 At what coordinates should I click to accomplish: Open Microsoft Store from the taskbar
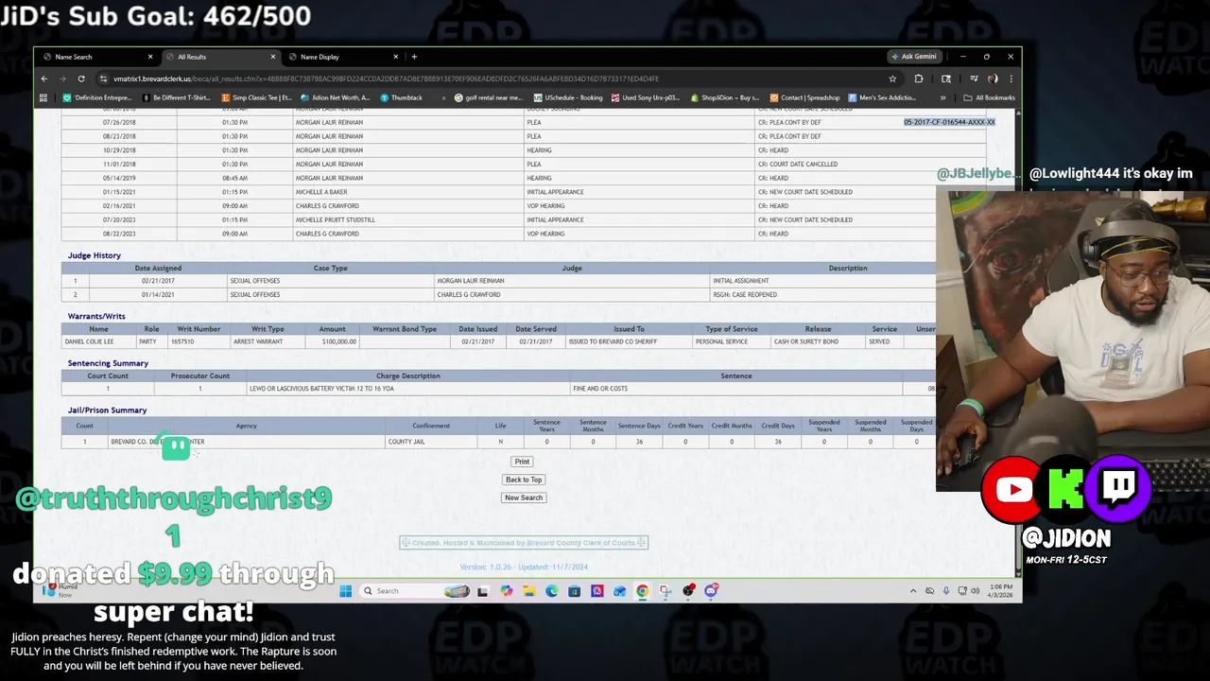point(574,591)
